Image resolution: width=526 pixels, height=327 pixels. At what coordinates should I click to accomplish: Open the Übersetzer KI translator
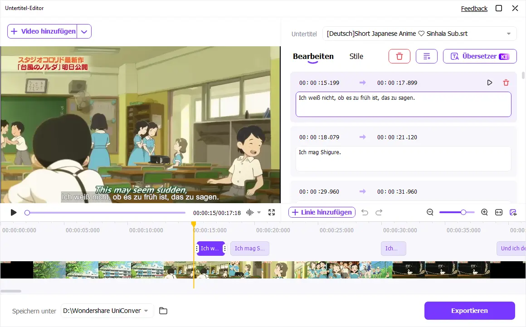tap(480, 56)
